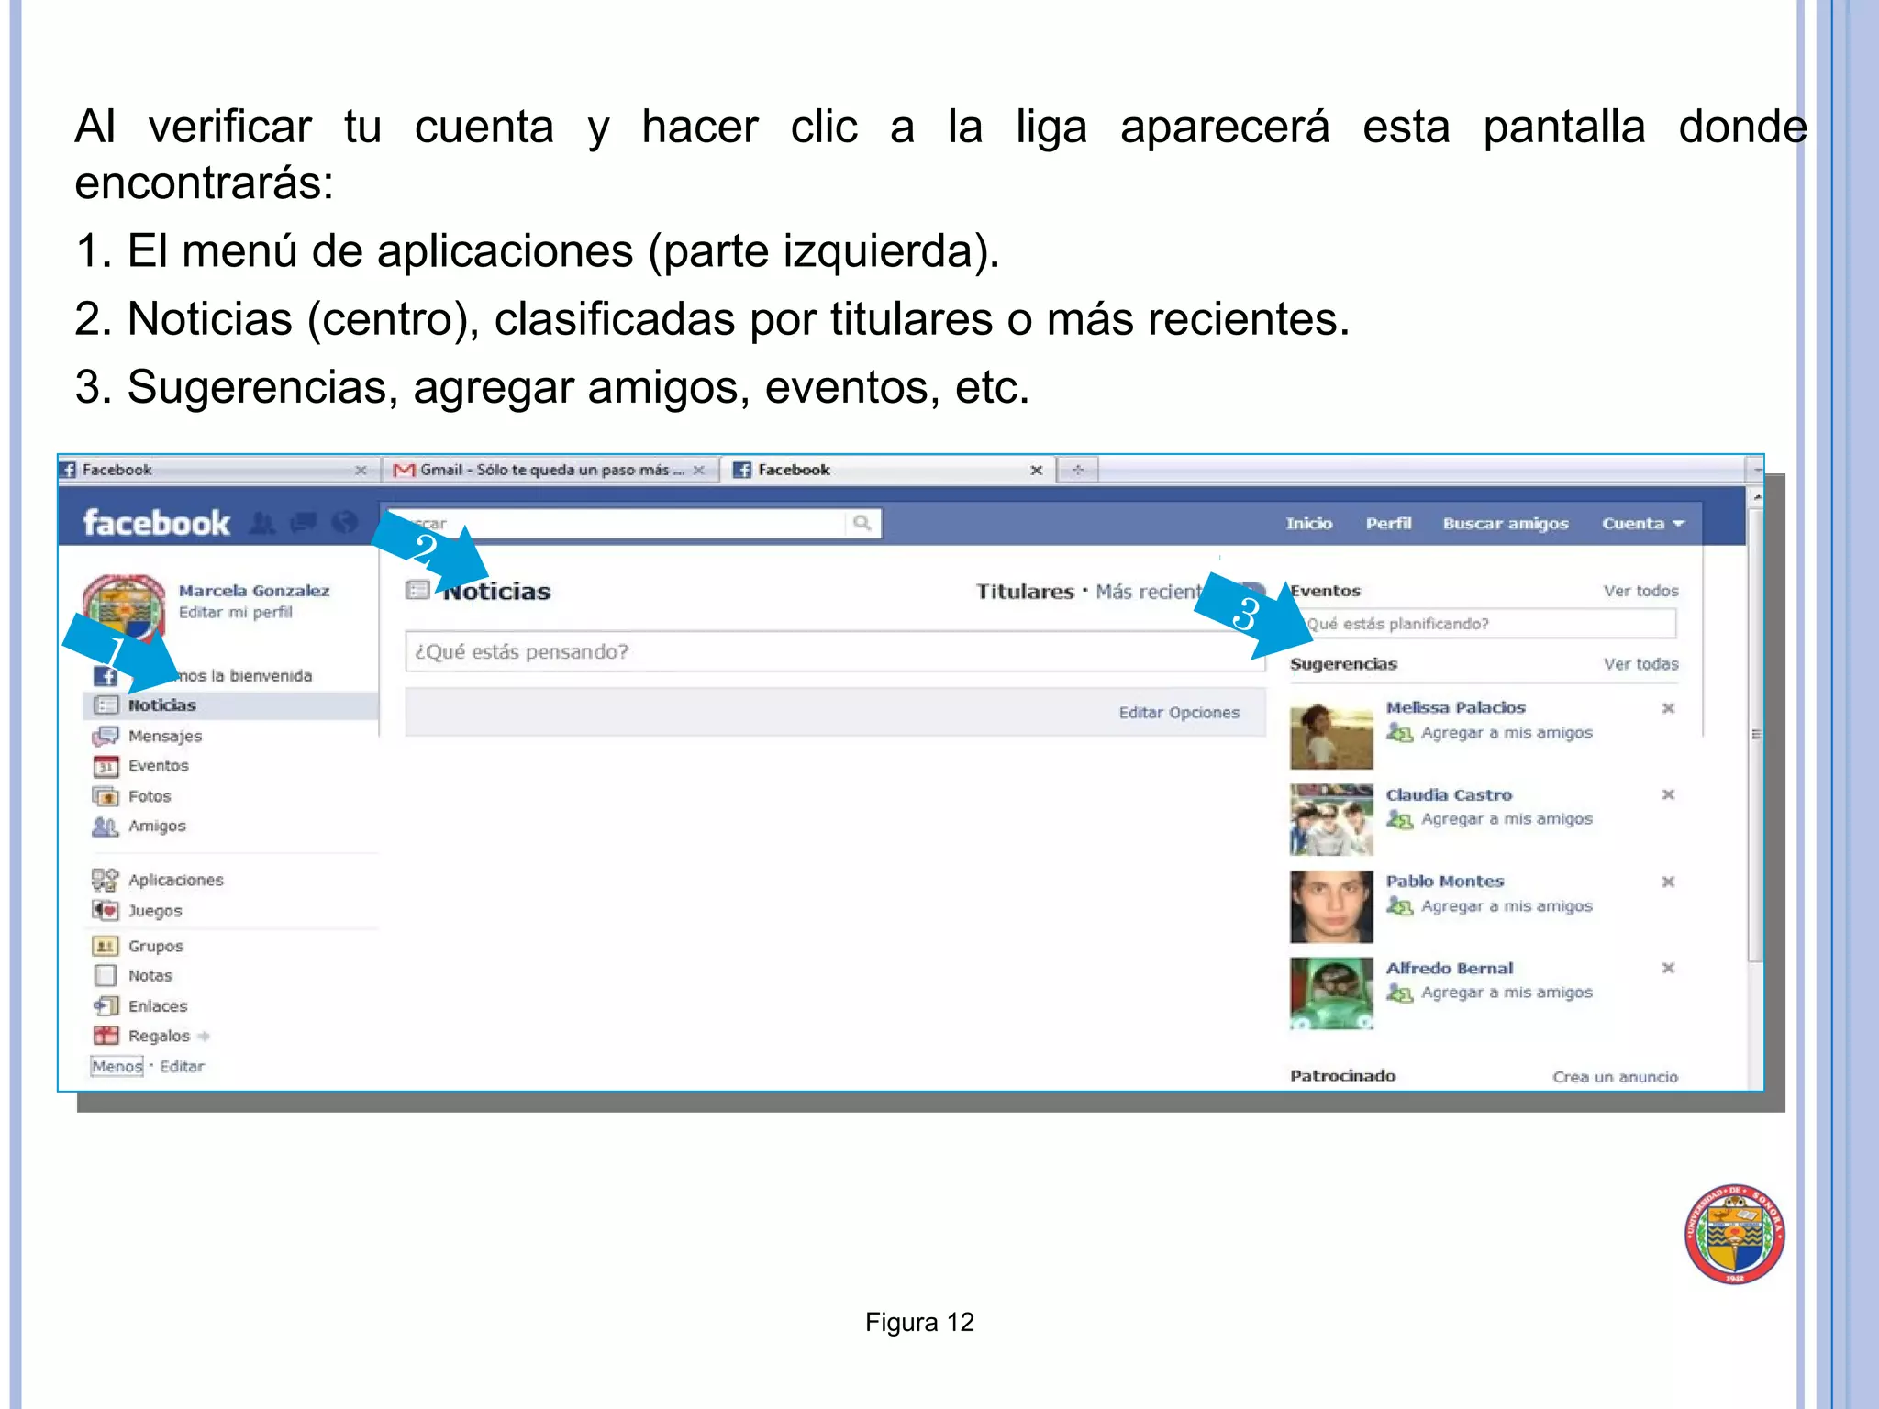Click add-friend icon beside Claudia Castro
The width and height of the screenshot is (1879, 1409).
click(1399, 819)
